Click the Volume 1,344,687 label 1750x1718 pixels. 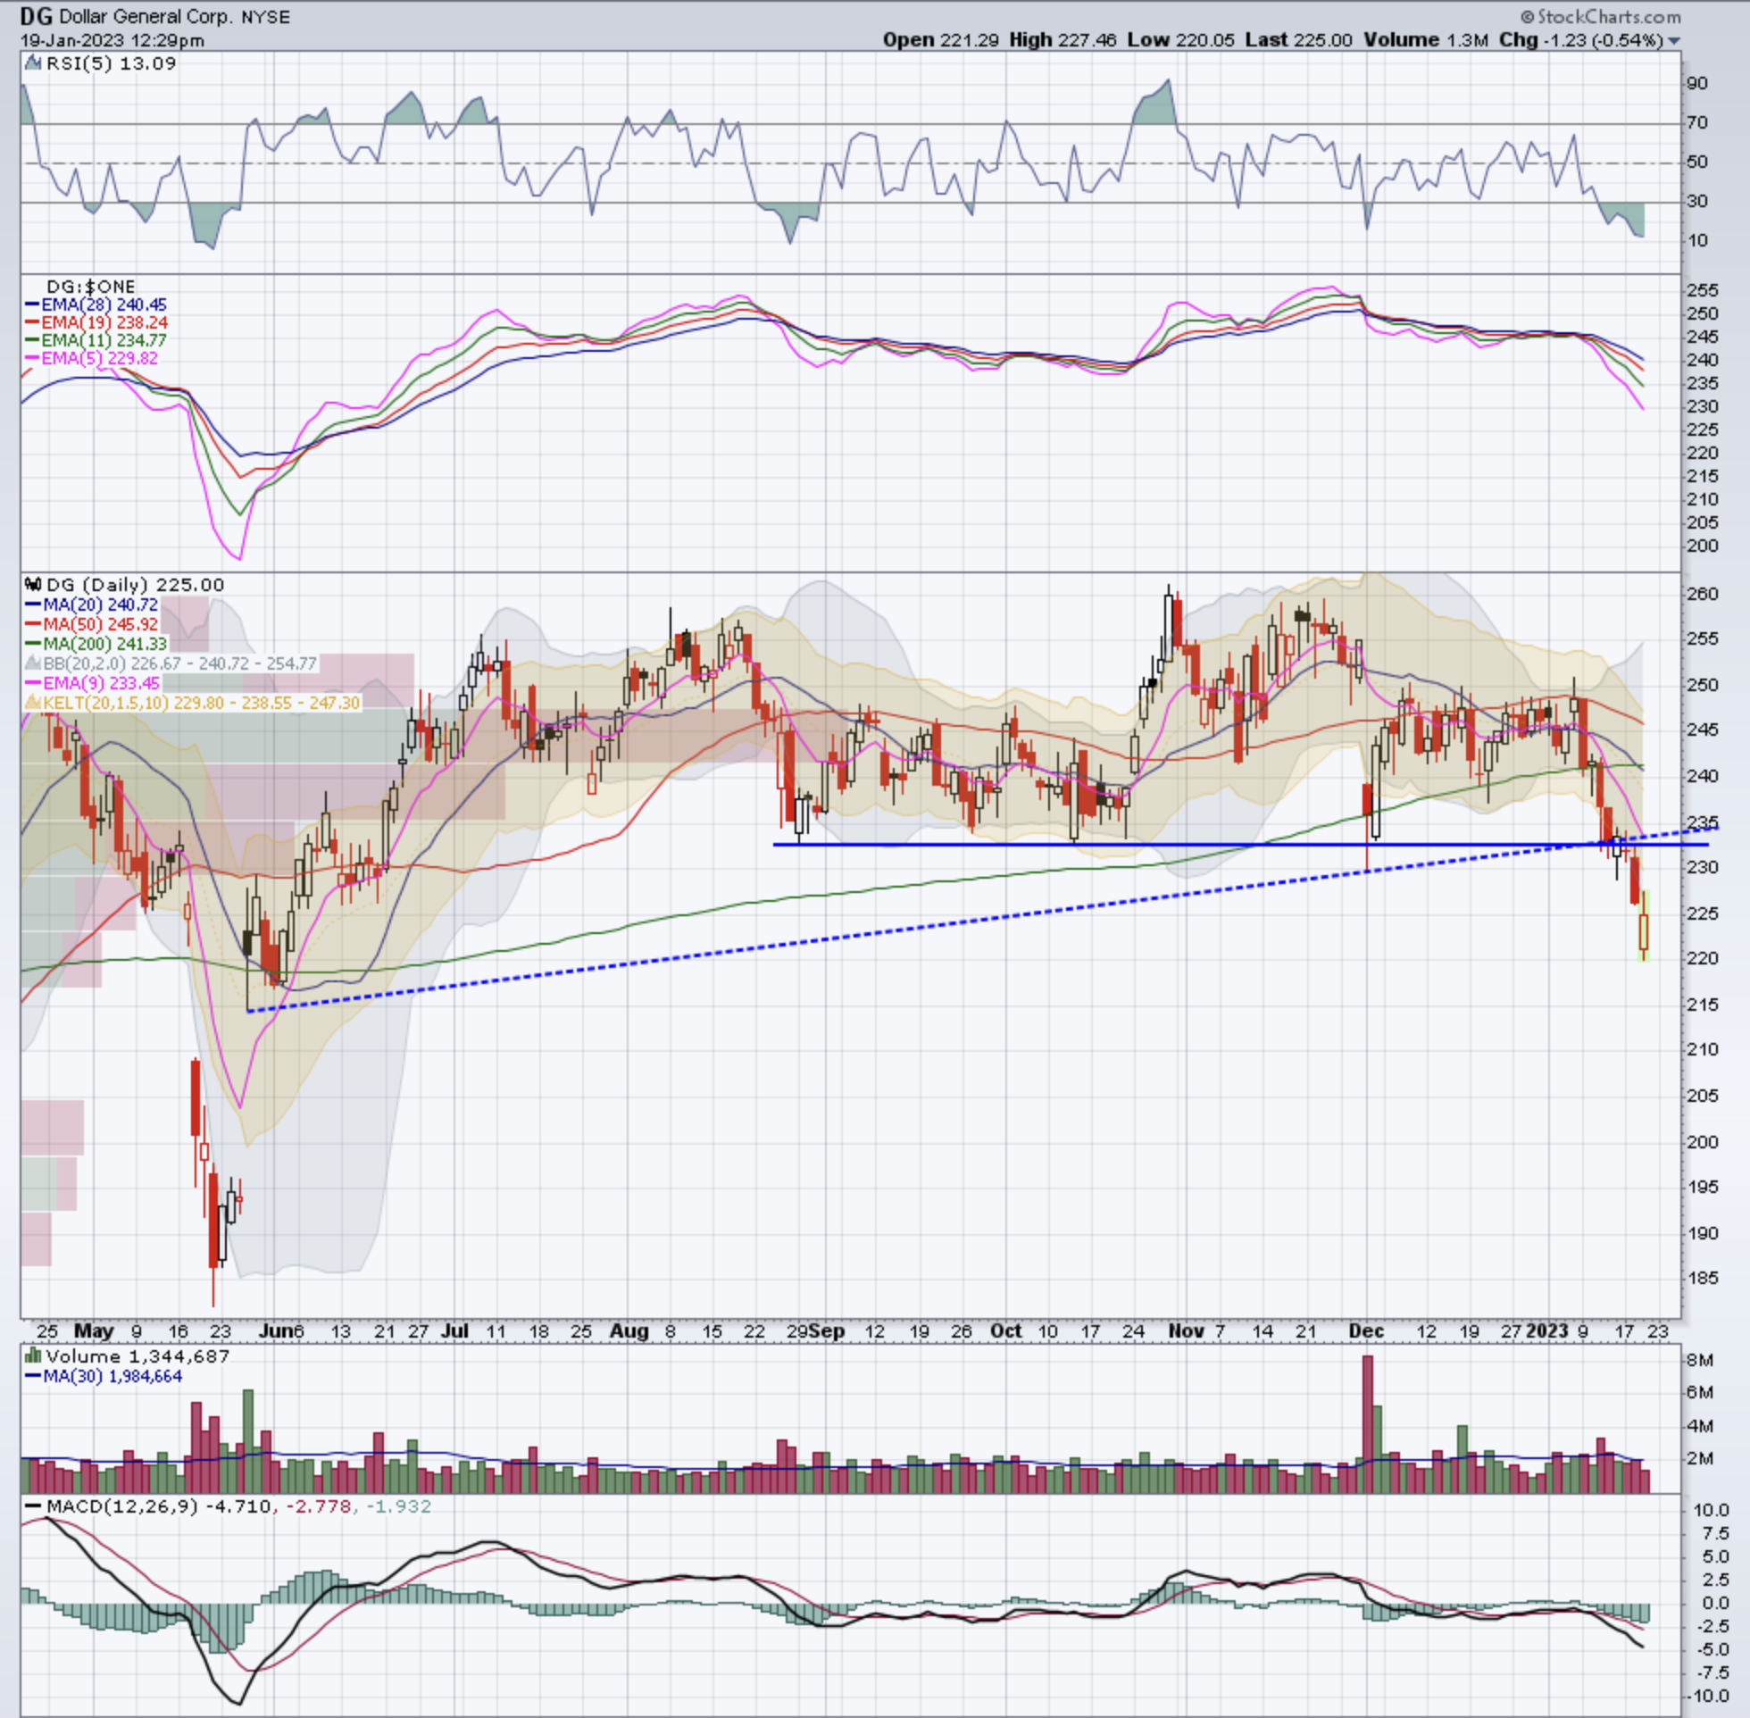tap(138, 1356)
